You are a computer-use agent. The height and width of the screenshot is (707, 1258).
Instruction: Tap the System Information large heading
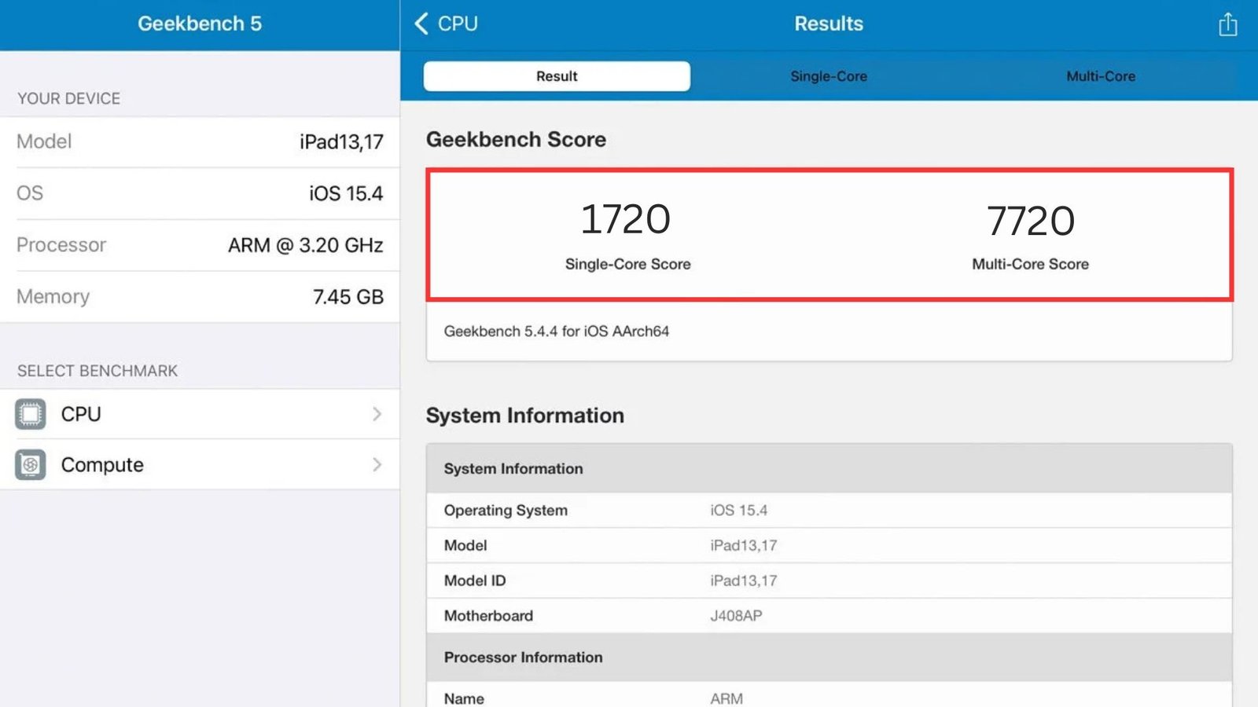tap(524, 416)
